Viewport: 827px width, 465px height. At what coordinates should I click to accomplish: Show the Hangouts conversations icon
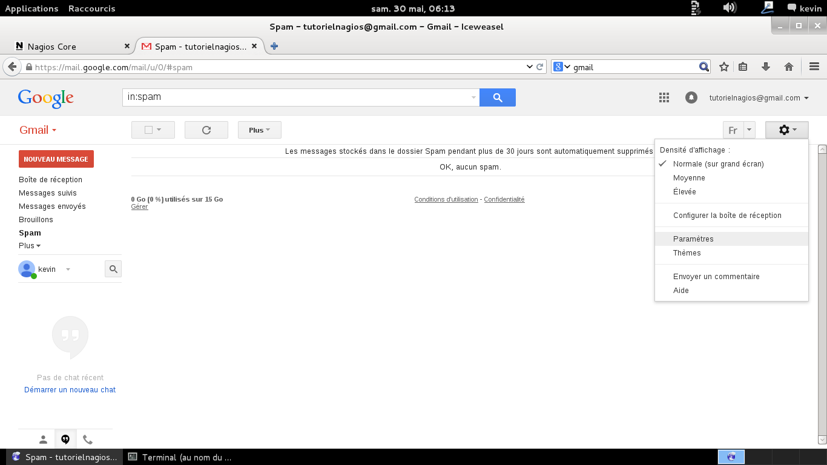coord(65,440)
